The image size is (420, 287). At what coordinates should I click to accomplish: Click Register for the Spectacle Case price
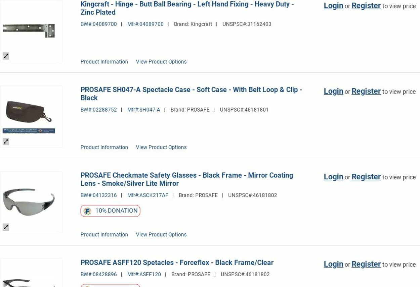(x=366, y=91)
